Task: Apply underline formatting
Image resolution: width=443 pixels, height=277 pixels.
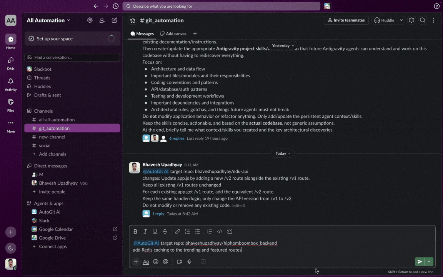Action: pyautogui.click(x=155, y=232)
